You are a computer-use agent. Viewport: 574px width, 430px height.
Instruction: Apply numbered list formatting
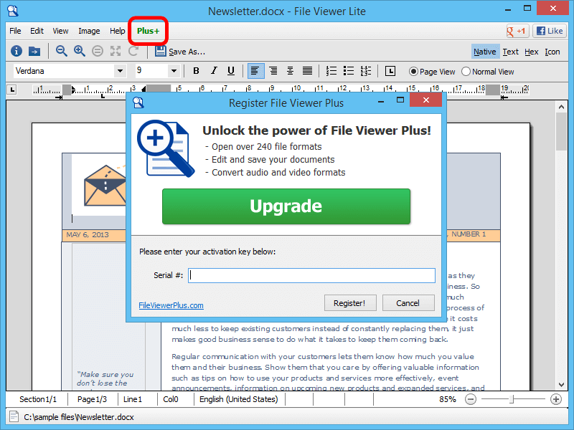331,71
